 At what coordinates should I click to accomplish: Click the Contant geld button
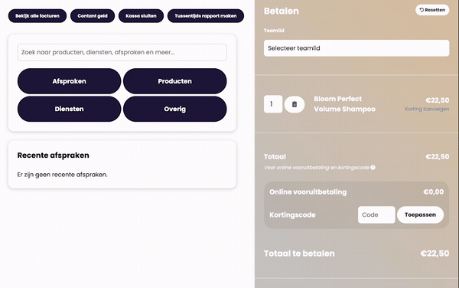point(93,16)
